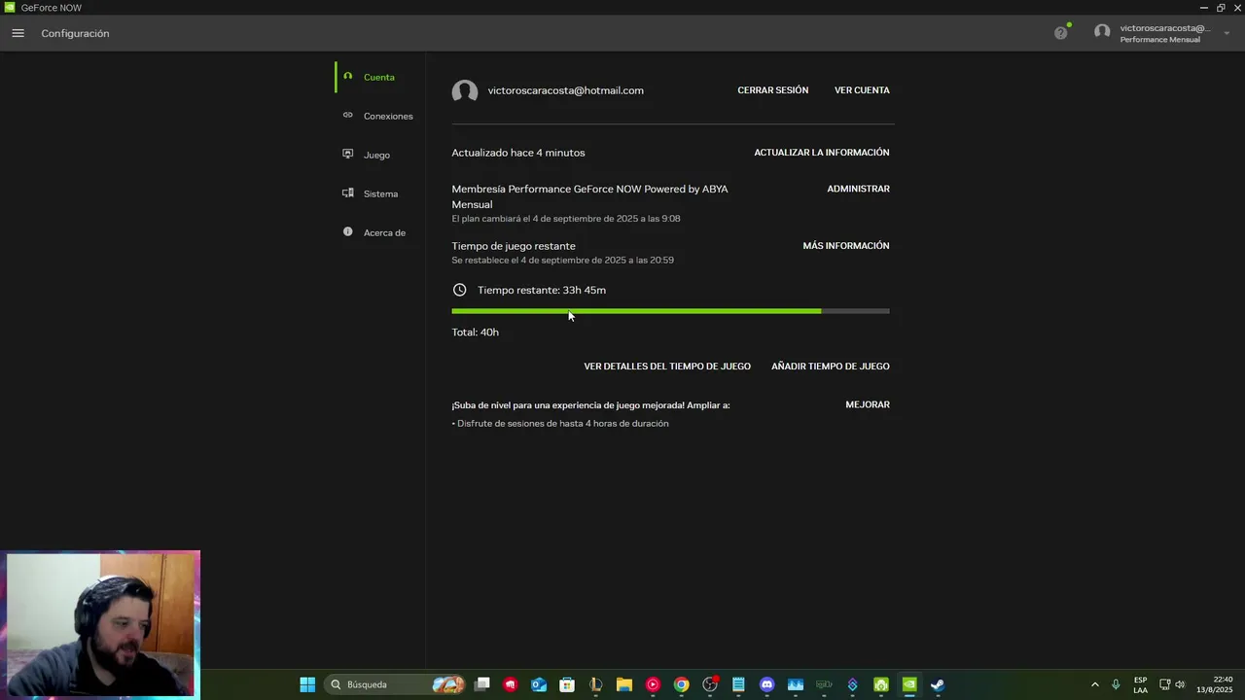Open the Notepad icon in taskbar

pos(738,684)
